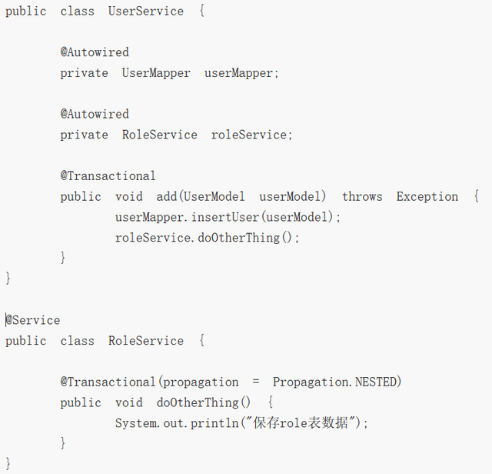
Task: Click the add method name
Action: pyautogui.click(x=167, y=197)
